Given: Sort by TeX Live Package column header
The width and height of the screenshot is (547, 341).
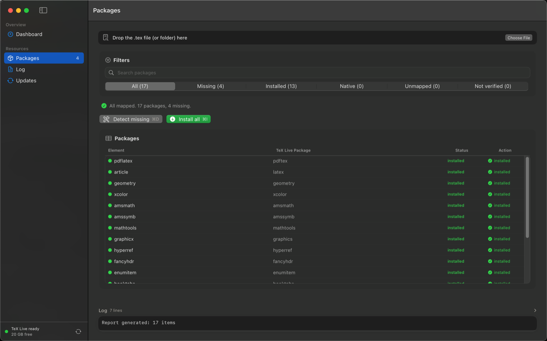Looking at the screenshot, I should pos(293,151).
